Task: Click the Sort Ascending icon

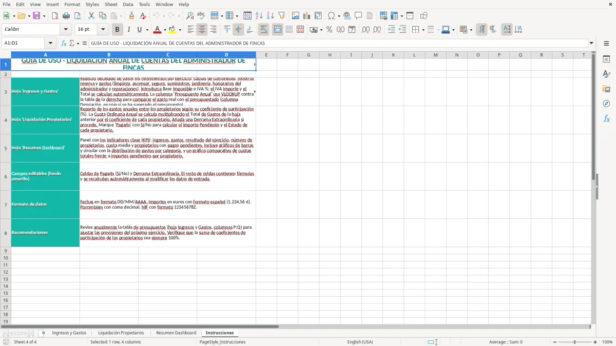Action: 259,16
